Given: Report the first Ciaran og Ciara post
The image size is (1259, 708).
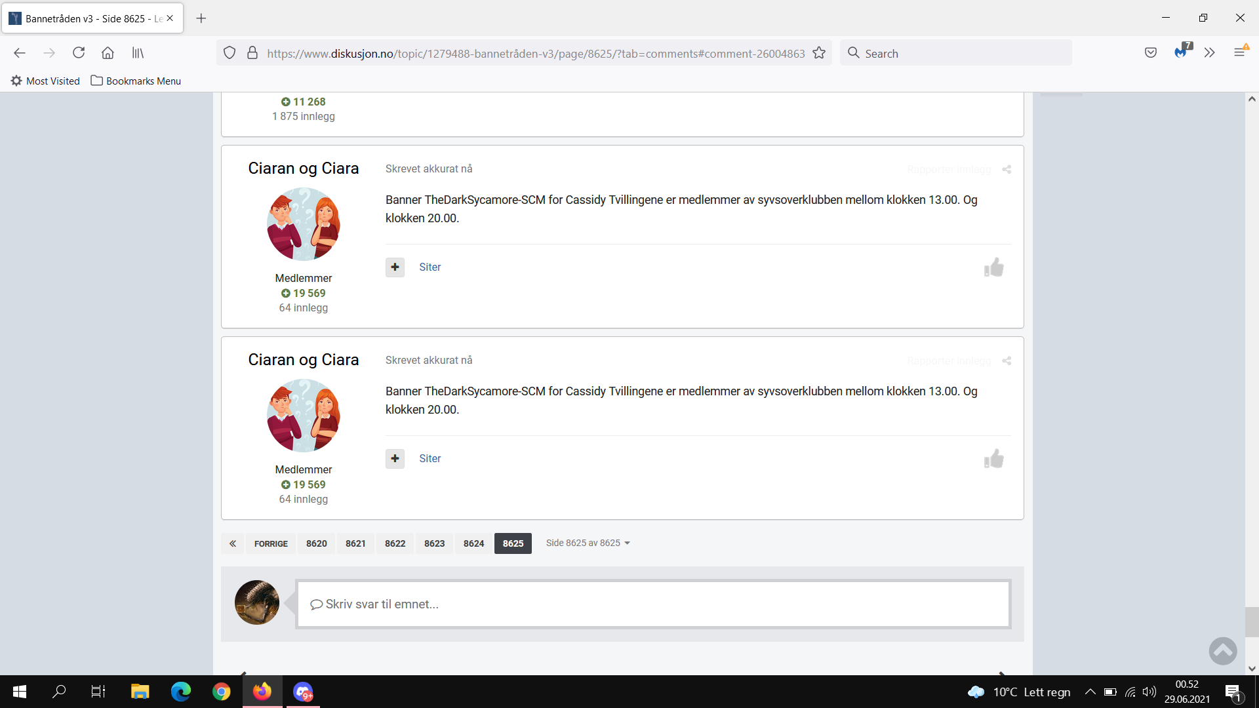Looking at the screenshot, I should (x=949, y=170).
